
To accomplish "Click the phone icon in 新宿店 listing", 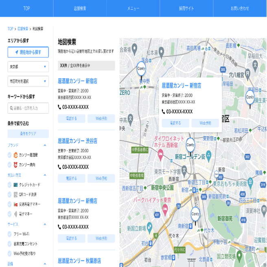I will tap(59, 107).
